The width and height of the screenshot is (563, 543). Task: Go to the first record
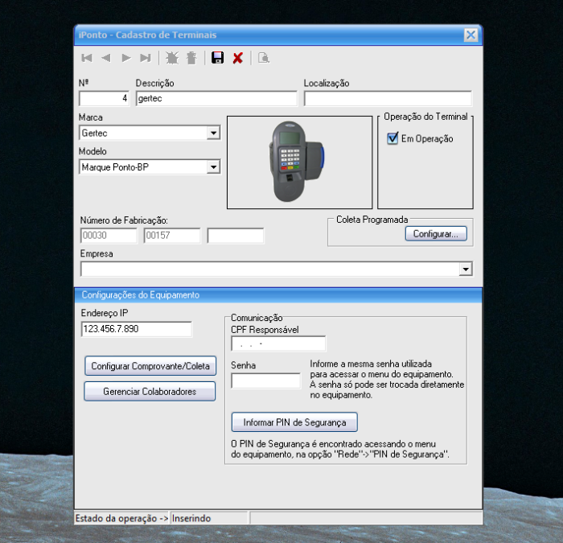click(x=87, y=58)
